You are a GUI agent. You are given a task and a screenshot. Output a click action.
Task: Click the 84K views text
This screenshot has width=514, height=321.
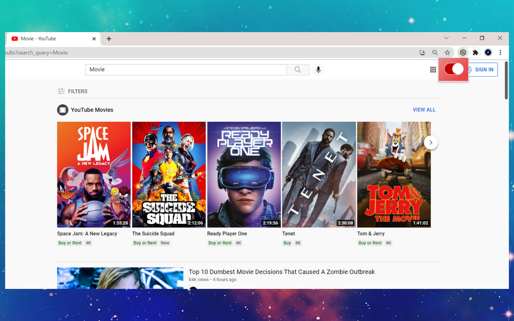point(199,280)
